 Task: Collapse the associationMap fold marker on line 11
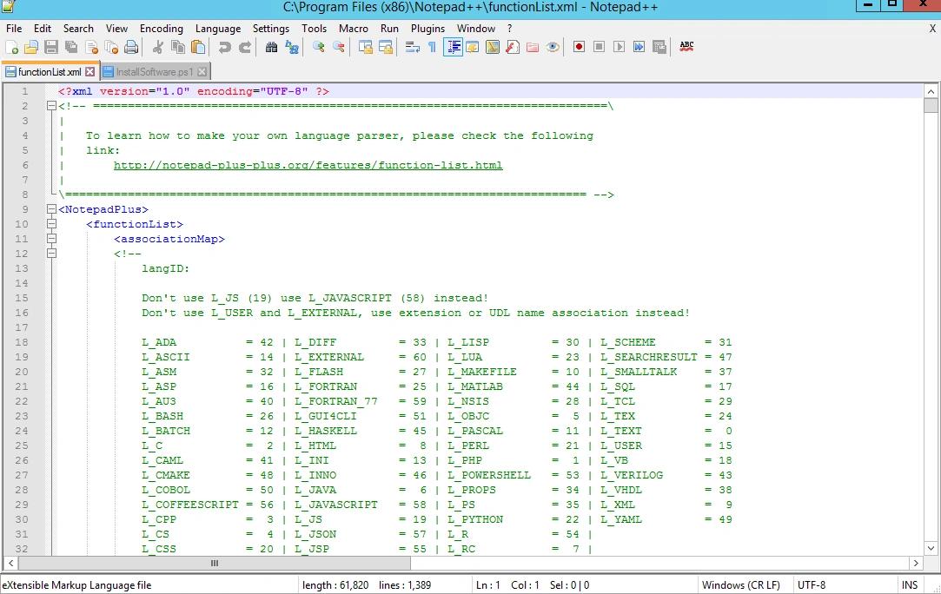pos(51,239)
